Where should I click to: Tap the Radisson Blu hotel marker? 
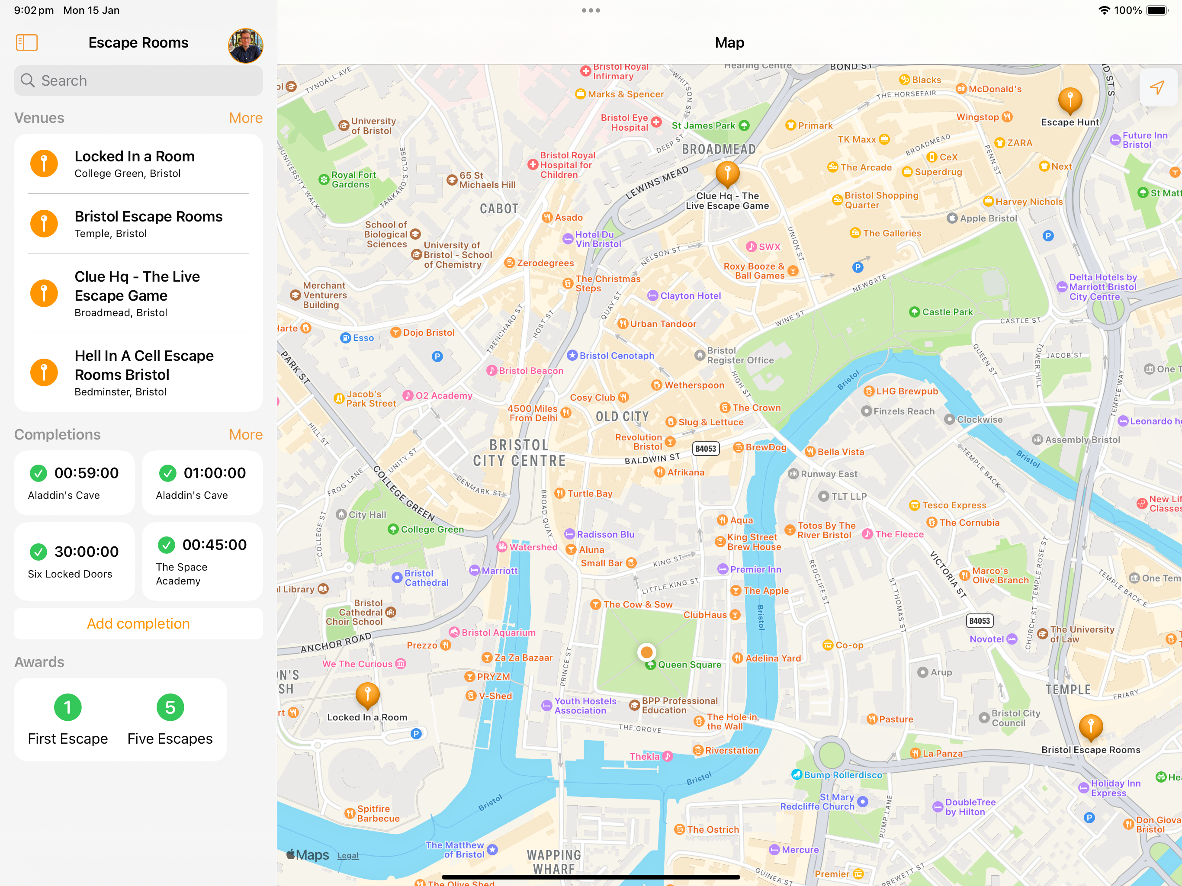(x=570, y=534)
